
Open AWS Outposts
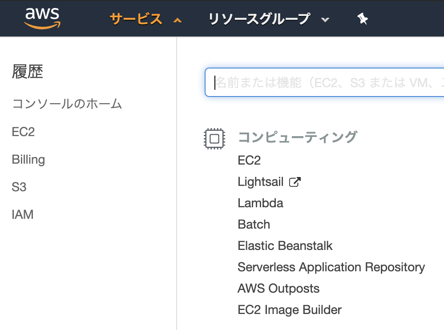(278, 288)
